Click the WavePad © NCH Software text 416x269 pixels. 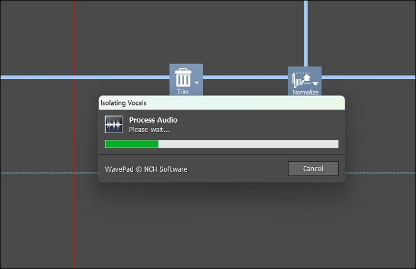pos(146,169)
